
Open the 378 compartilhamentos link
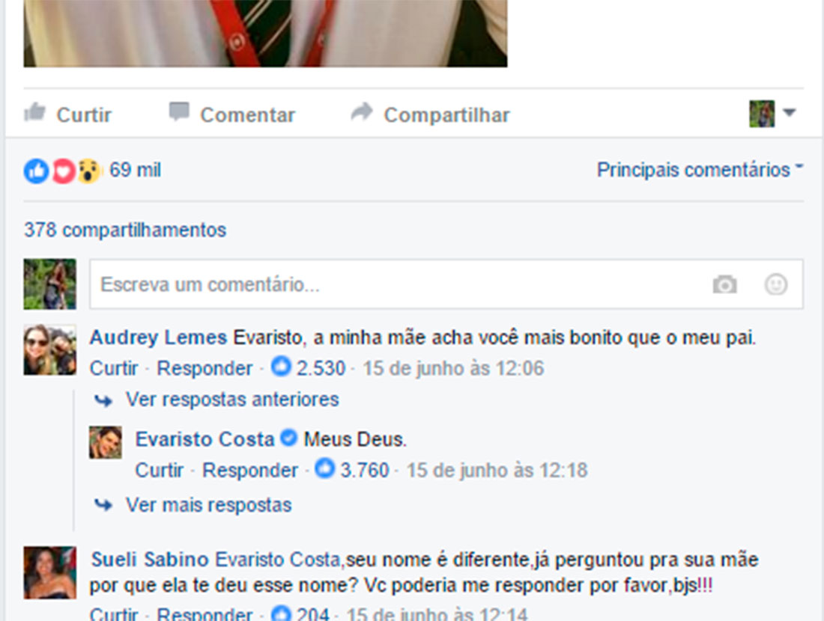(x=125, y=230)
